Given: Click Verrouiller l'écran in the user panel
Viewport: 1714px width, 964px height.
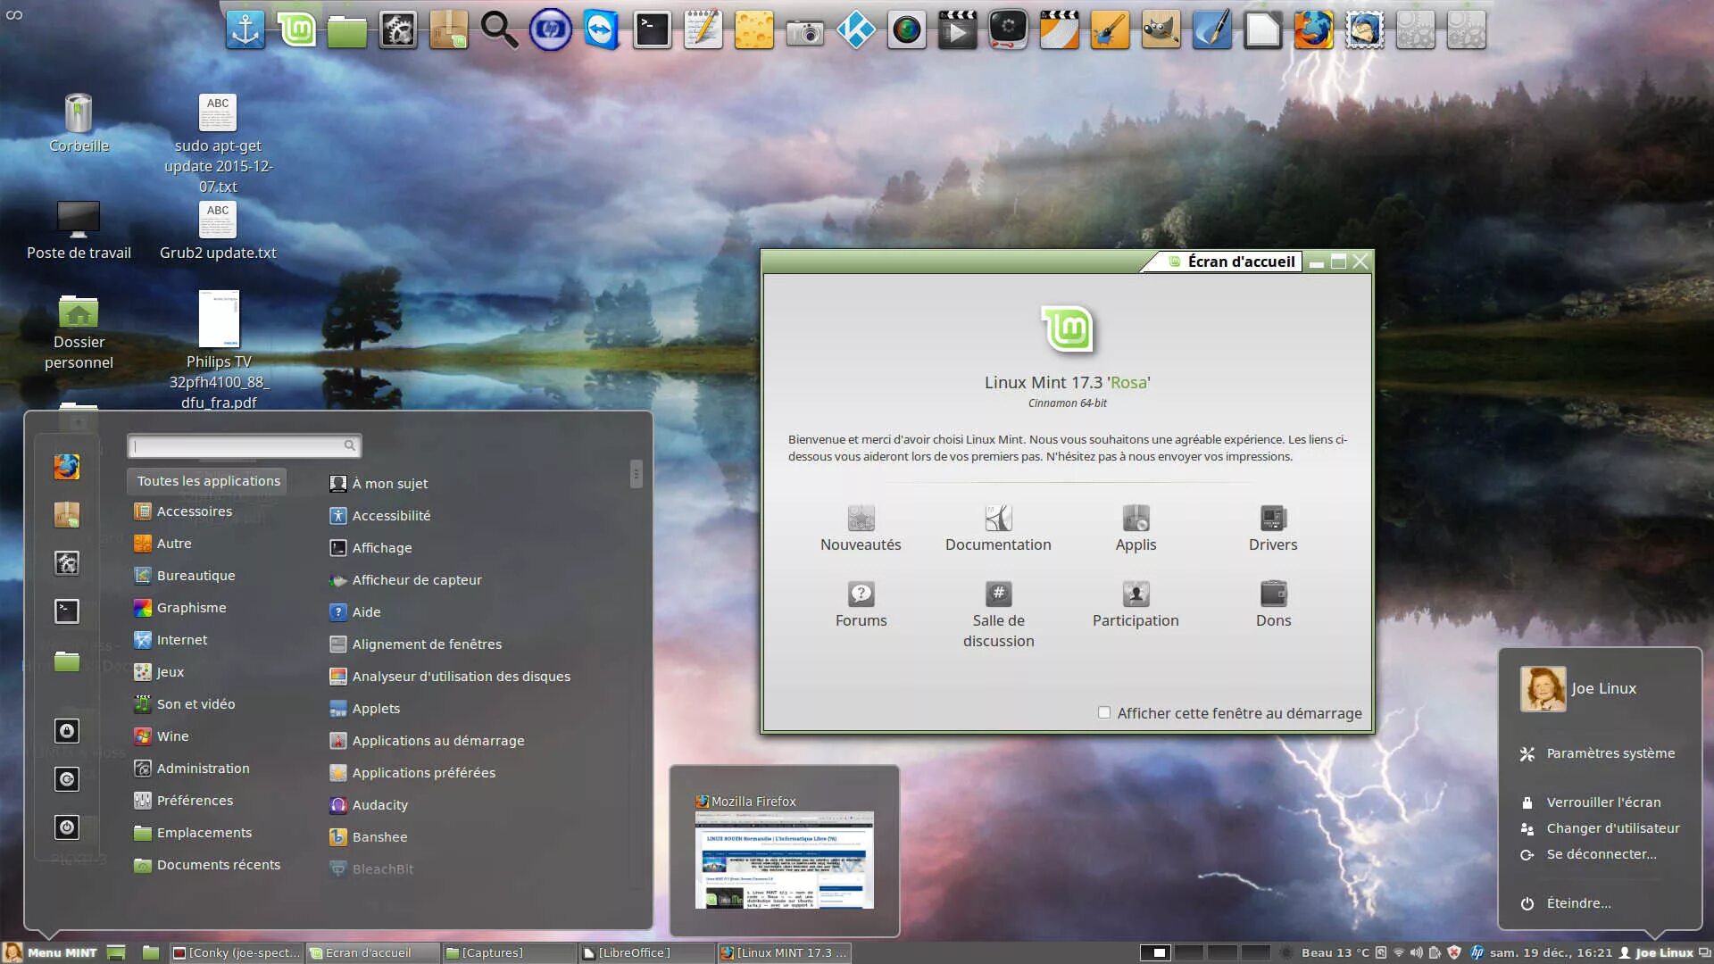Looking at the screenshot, I should click(x=1592, y=802).
